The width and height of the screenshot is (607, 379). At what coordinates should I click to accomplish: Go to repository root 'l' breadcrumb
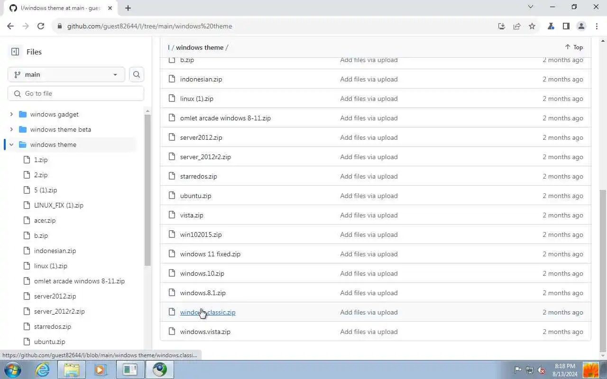pyautogui.click(x=169, y=47)
